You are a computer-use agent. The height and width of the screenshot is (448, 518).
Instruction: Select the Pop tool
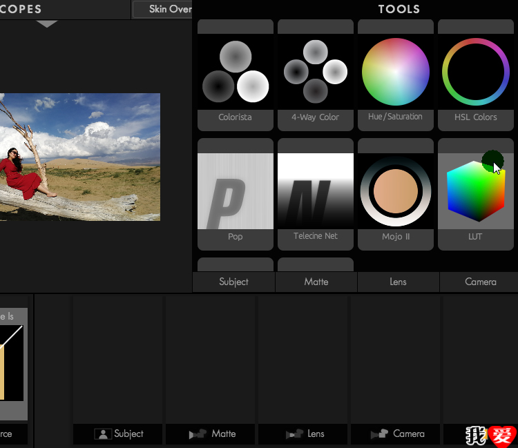tap(236, 194)
